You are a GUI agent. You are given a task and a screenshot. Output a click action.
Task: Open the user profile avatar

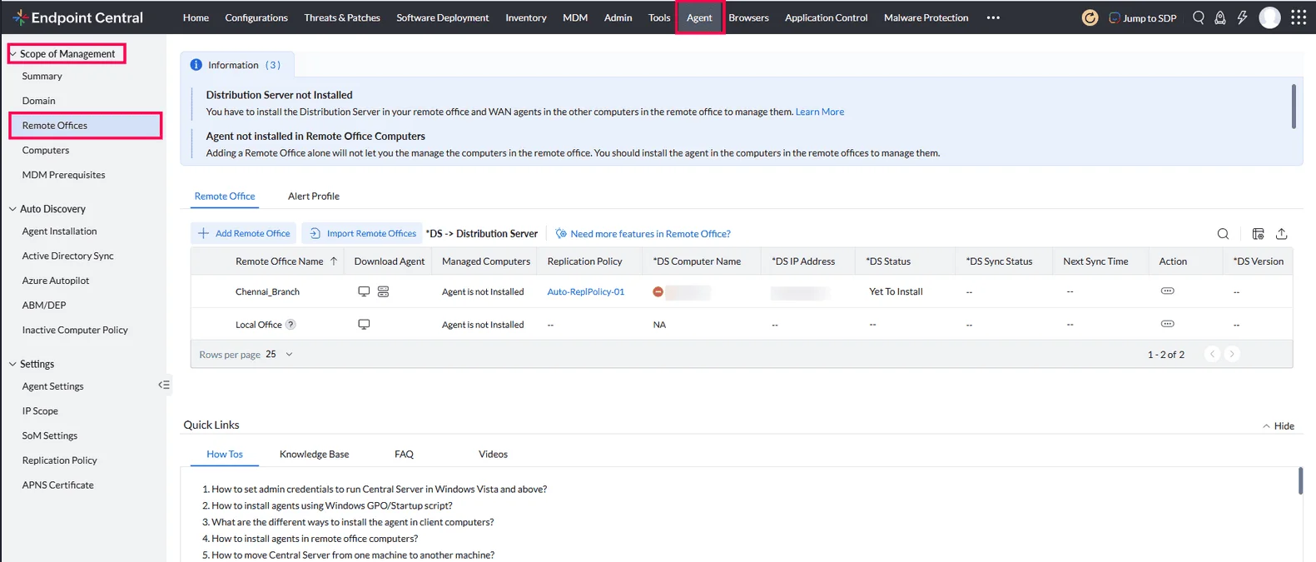point(1269,17)
